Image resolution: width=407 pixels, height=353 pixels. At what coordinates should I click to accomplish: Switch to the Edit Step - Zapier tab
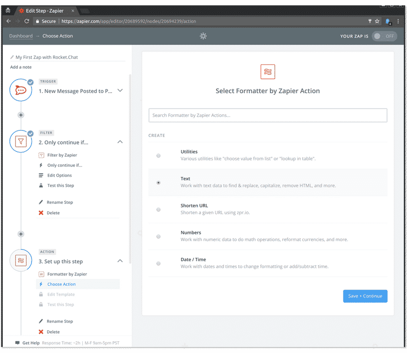pyautogui.click(x=45, y=11)
